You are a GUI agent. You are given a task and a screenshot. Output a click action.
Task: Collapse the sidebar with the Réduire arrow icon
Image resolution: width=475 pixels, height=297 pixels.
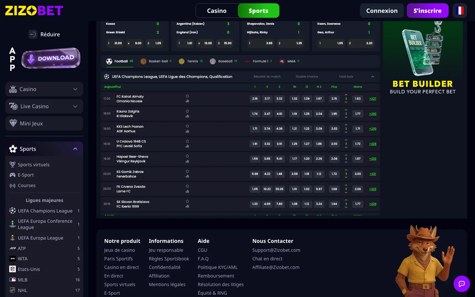pos(33,34)
